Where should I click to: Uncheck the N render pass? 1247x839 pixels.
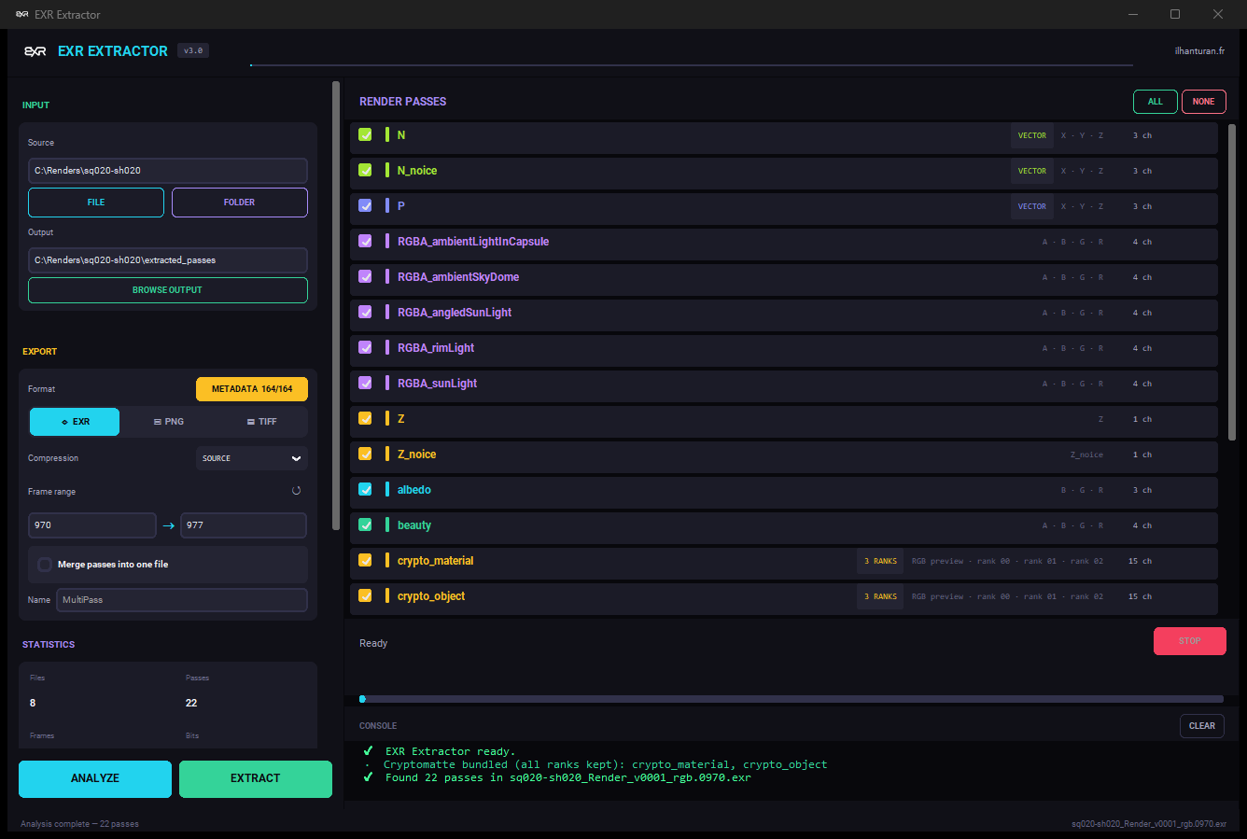tap(365, 134)
